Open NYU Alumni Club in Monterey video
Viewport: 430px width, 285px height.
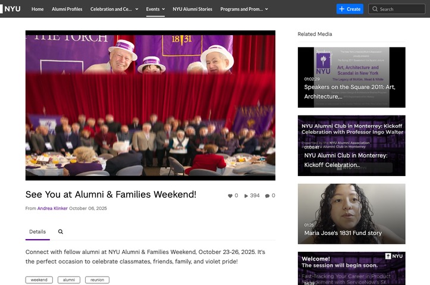351,146
